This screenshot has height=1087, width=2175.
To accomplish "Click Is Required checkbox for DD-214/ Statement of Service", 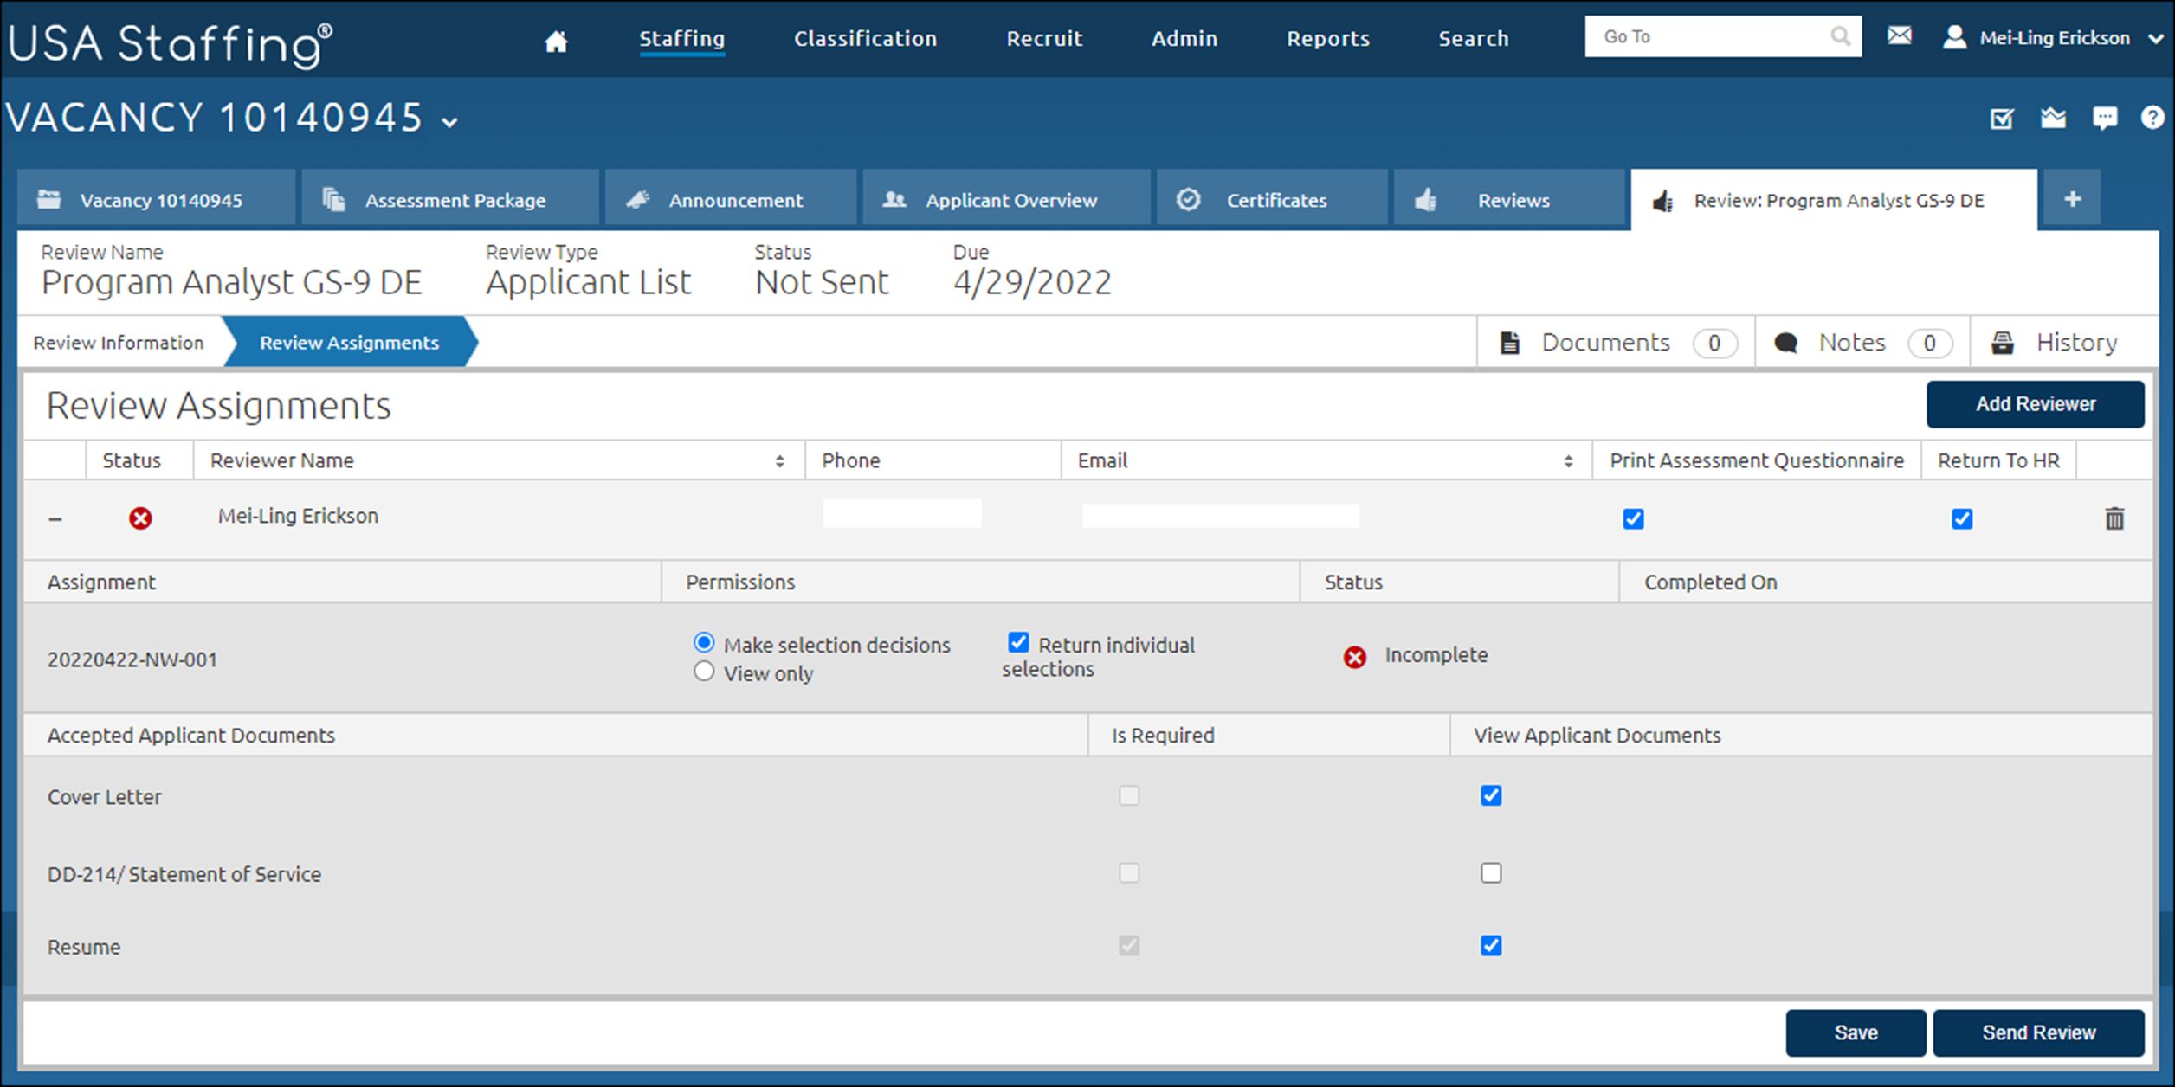I will pyautogui.click(x=1129, y=872).
